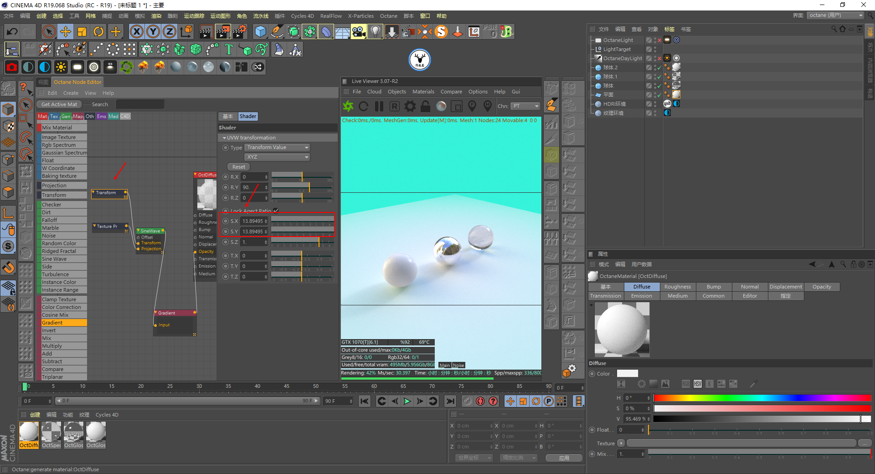Select the Move tool in the top toolbar
Screen dimensions: 875x474
(x=66, y=31)
